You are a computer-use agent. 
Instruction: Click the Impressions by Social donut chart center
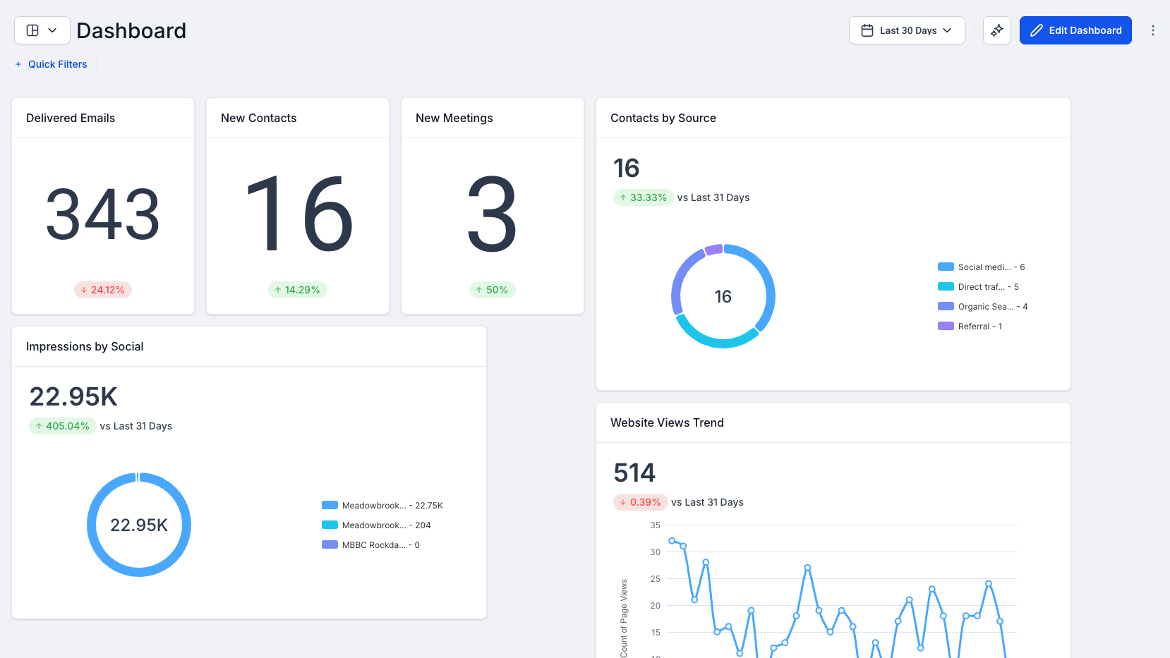tap(139, 525)
